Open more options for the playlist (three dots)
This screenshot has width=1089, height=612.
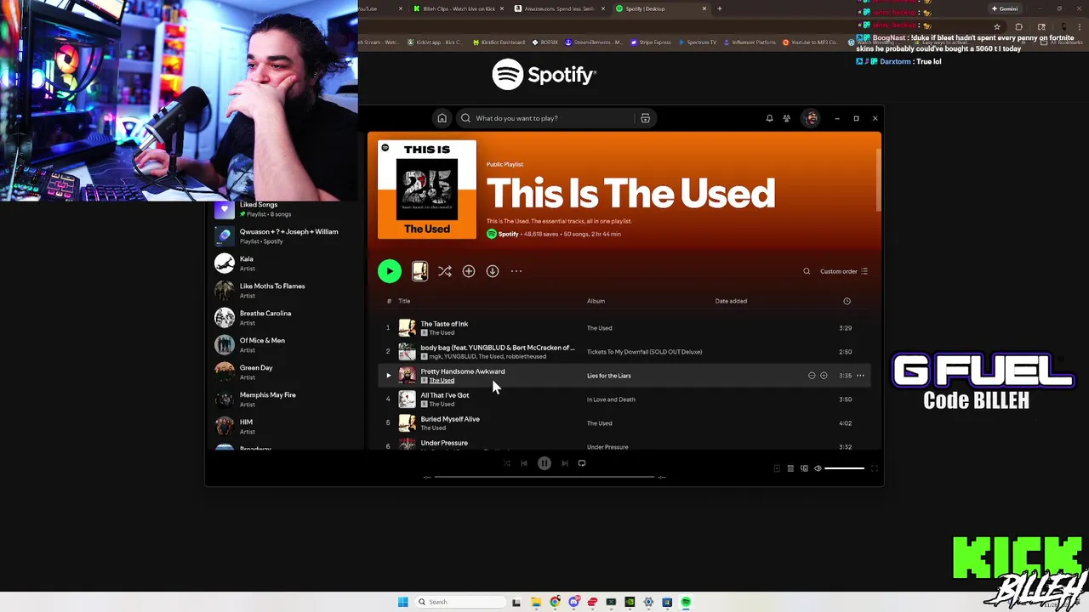(516, 271)
